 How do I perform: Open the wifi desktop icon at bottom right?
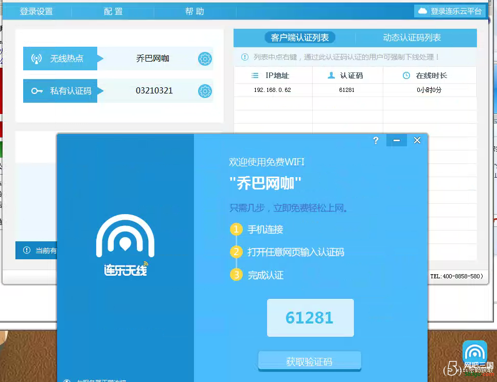point(474,353)
